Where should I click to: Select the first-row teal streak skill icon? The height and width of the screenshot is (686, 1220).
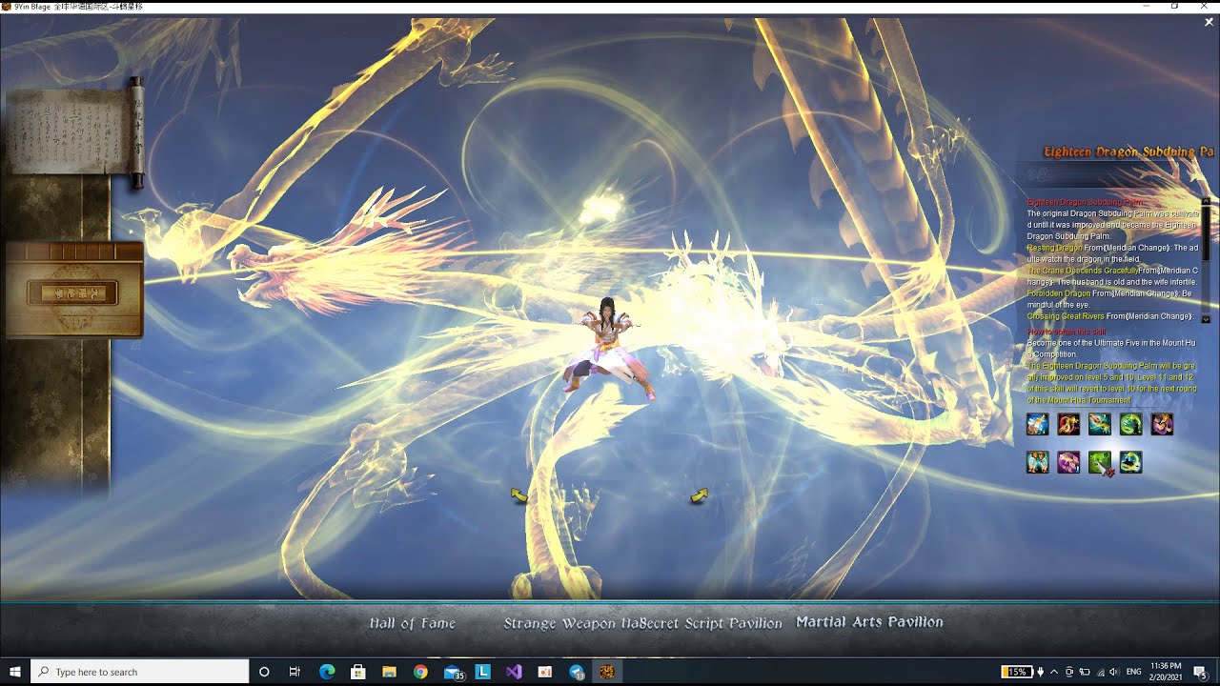click(1100, 424)
